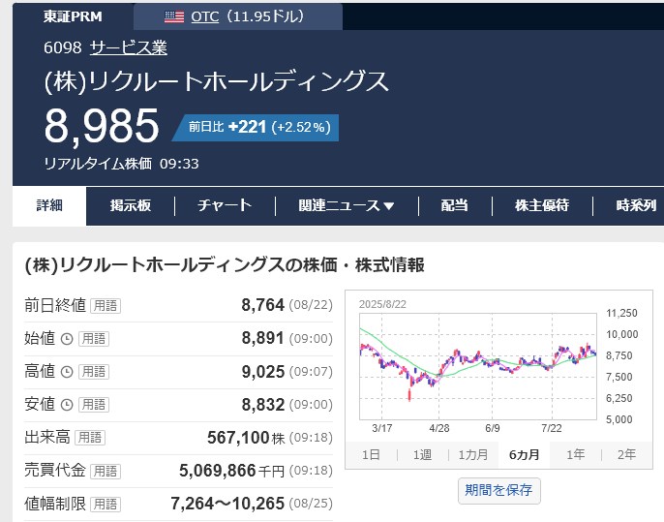Click the 値幅制限 range 7,264～10,265

[x=227, y=504]
